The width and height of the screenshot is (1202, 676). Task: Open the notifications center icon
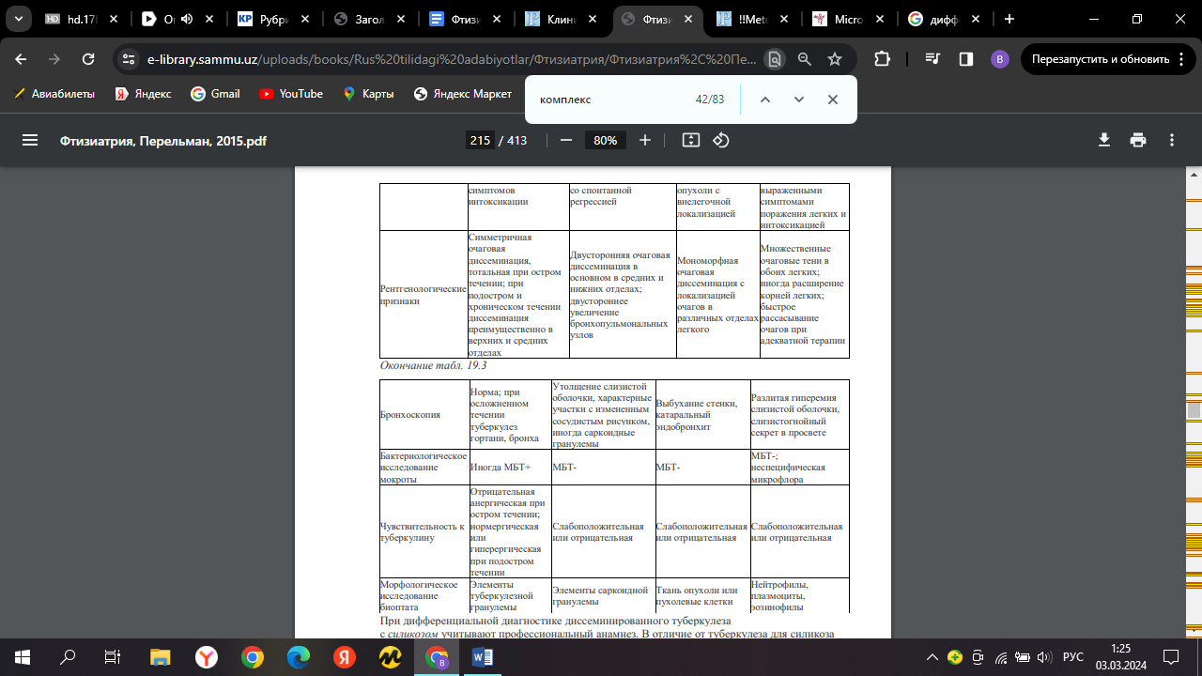(x=1171, y=657)
